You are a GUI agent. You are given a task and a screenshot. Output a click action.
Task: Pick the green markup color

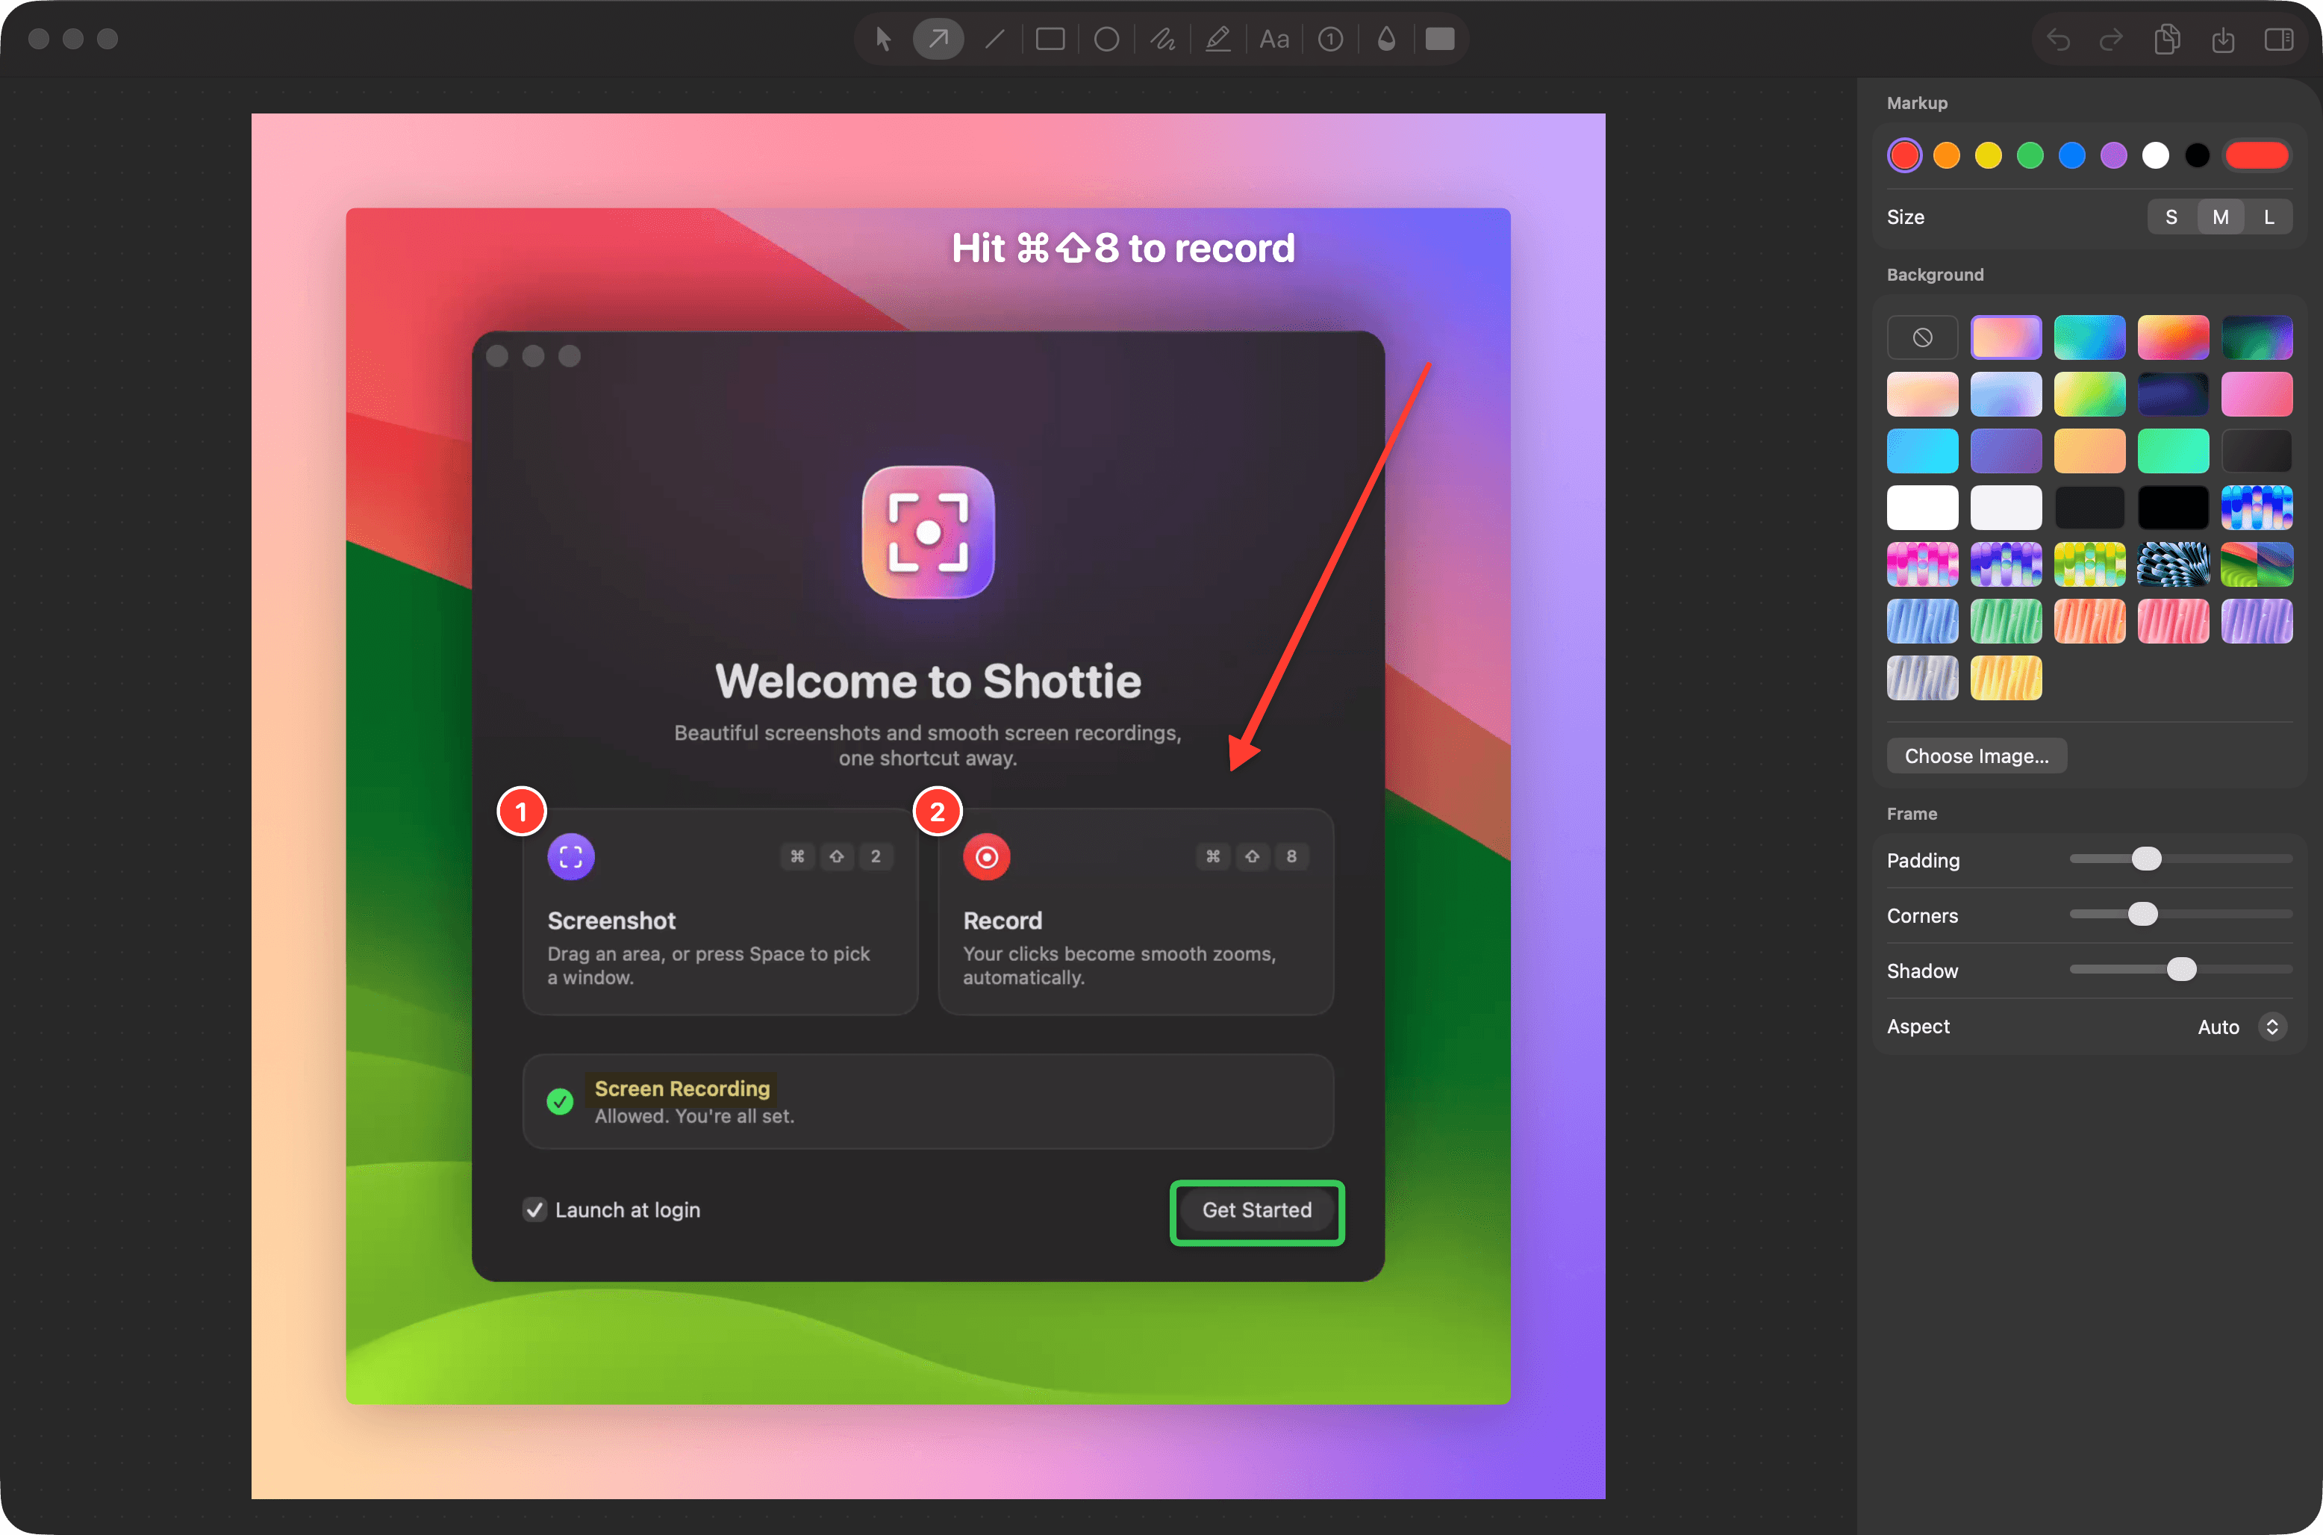2030,155
